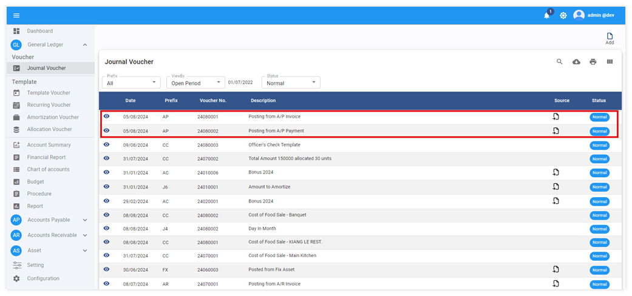Screen dimensions: 632x296
Task: Click the Add voucher icon
Action: [610, 38]
